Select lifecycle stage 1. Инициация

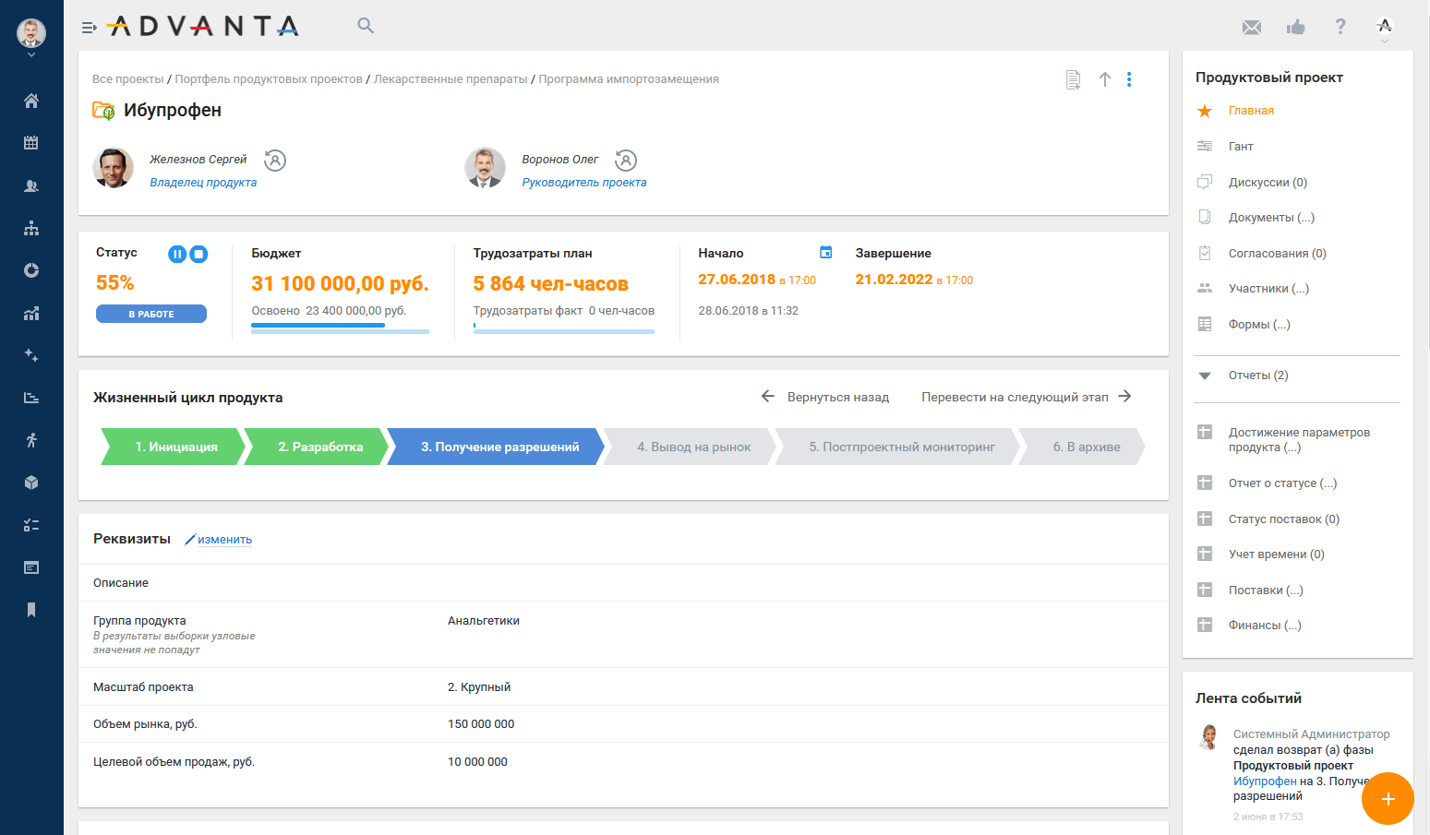(x=175, y=447)
